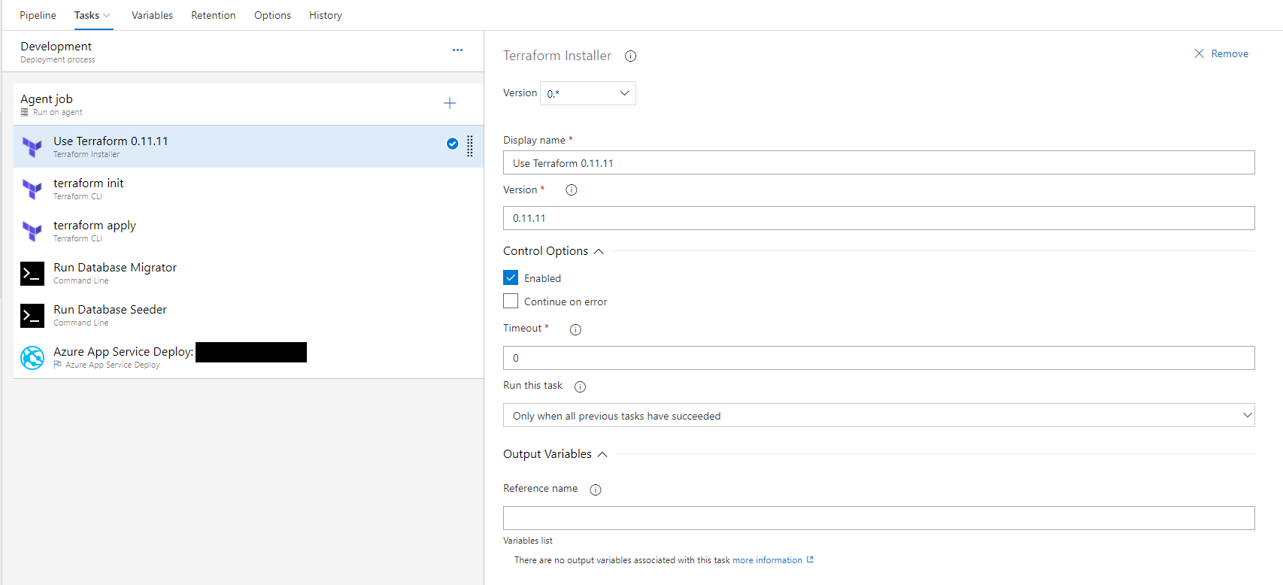
Task: Switch to the Tasks tab
Action: click(x=86, y=15)
